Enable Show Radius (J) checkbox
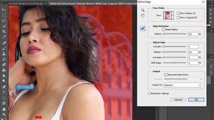Image resolution: width=214 pixels, height=120 pixels. (178, 13)
